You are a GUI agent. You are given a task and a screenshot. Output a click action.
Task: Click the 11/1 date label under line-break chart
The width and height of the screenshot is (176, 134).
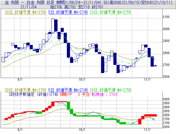147,130
